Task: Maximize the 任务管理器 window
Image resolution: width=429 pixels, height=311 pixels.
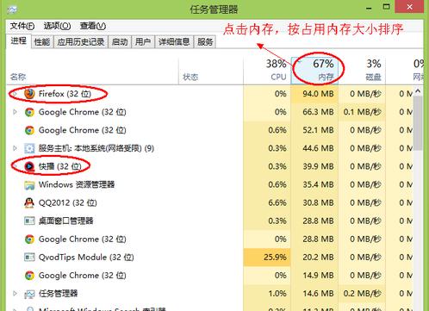Action: pos(387,7)
